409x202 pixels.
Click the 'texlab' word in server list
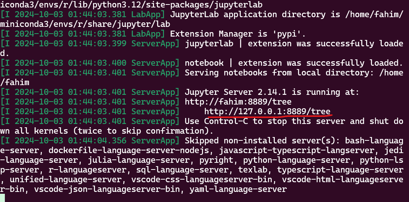click(253, 170)
